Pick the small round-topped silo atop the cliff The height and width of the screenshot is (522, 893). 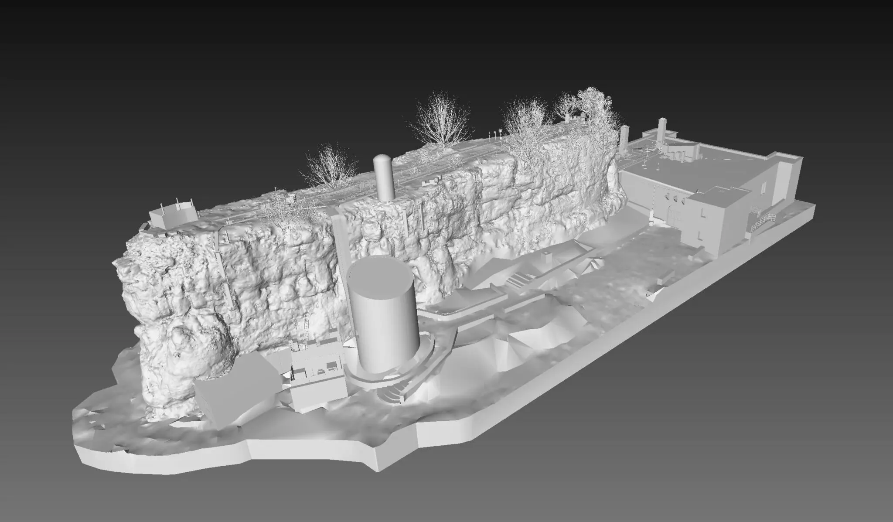point(384,177)
